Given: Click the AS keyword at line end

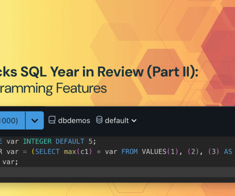Looking at the screenshot, I should 228,152.
